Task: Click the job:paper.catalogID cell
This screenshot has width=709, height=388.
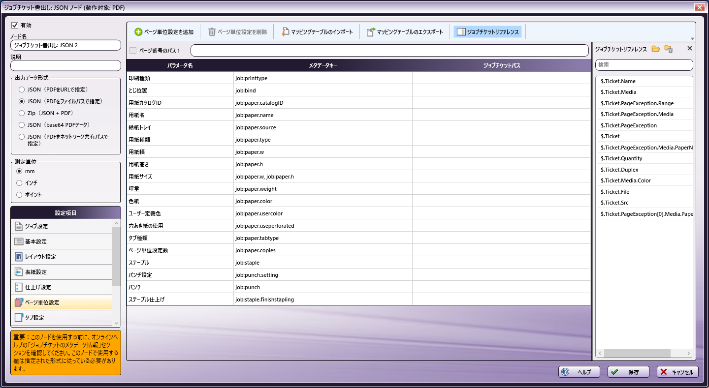Action: pos(323,103)
